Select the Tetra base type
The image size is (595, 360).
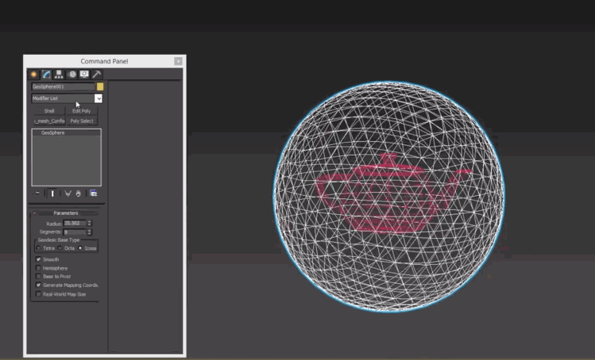click(x=39, y=248)
